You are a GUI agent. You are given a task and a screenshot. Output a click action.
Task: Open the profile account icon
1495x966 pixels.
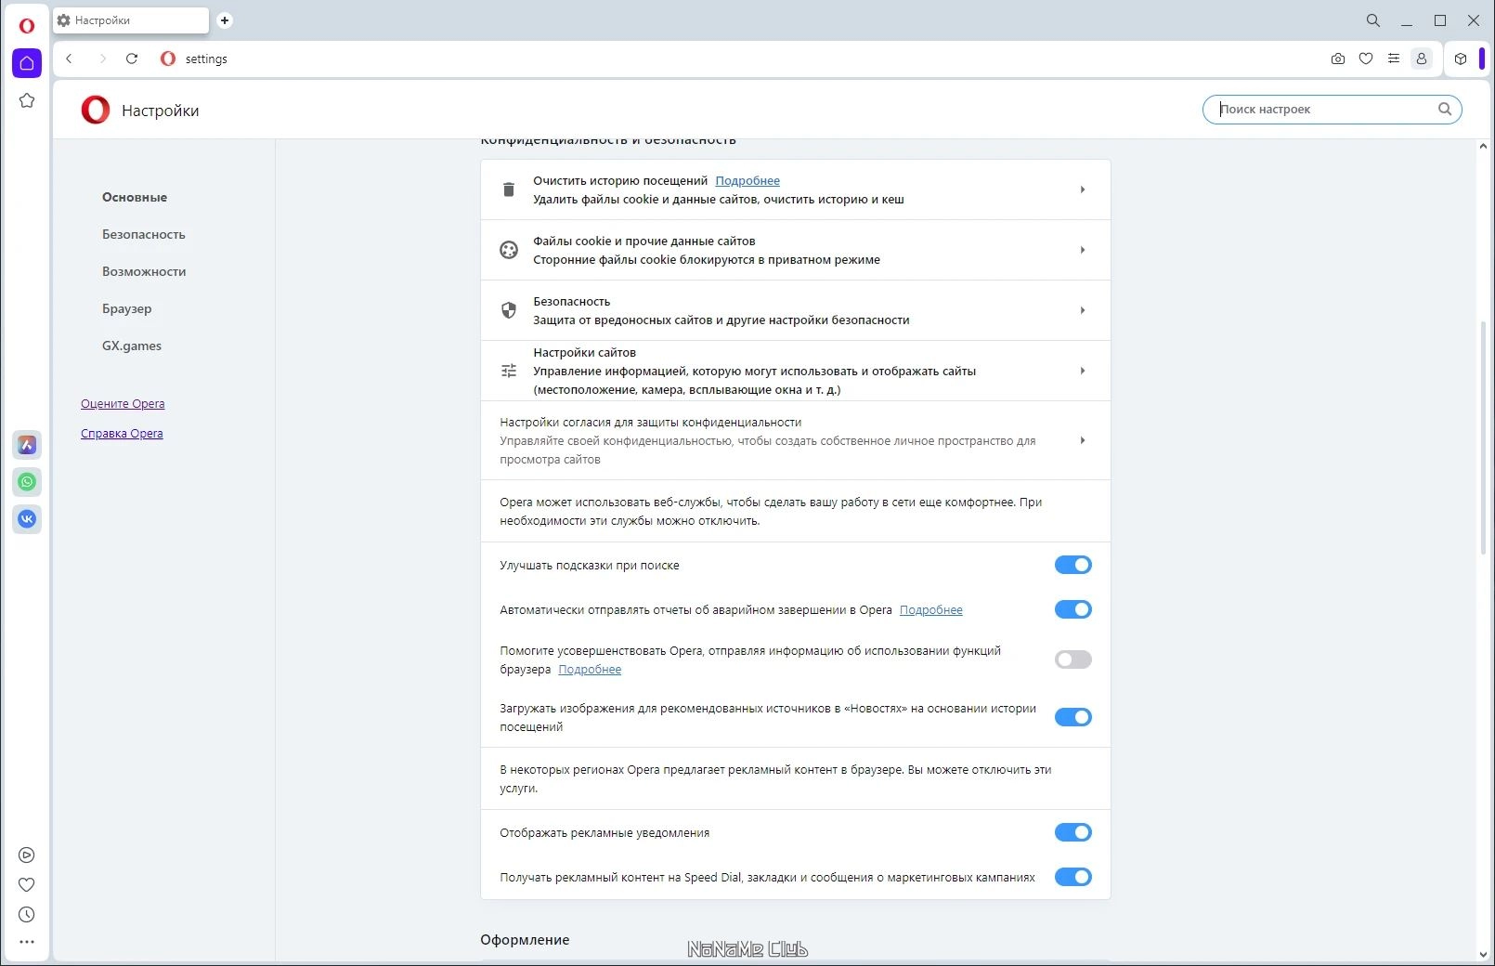coord(1422,59)
